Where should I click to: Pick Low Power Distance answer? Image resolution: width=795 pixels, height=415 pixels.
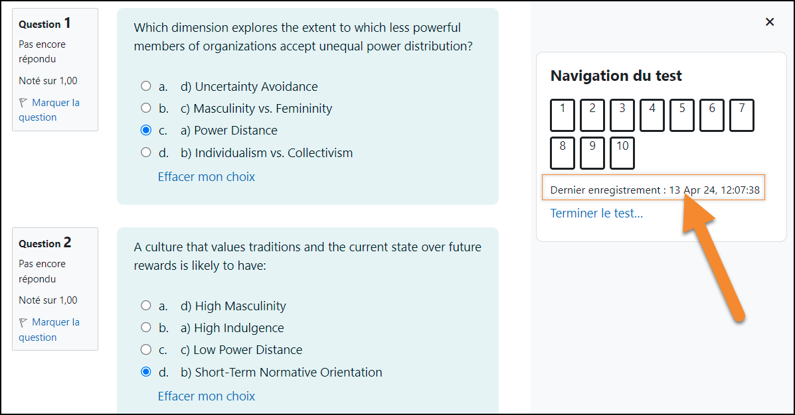pyautogui.click(x=146, y=349)
